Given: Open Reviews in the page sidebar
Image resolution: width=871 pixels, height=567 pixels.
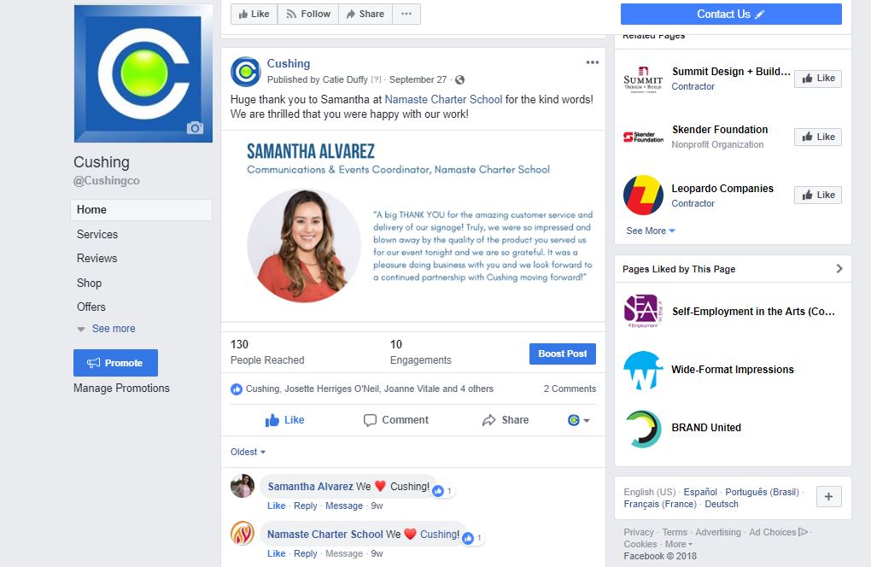Looking at the screenshot, I should pos(96,258).
